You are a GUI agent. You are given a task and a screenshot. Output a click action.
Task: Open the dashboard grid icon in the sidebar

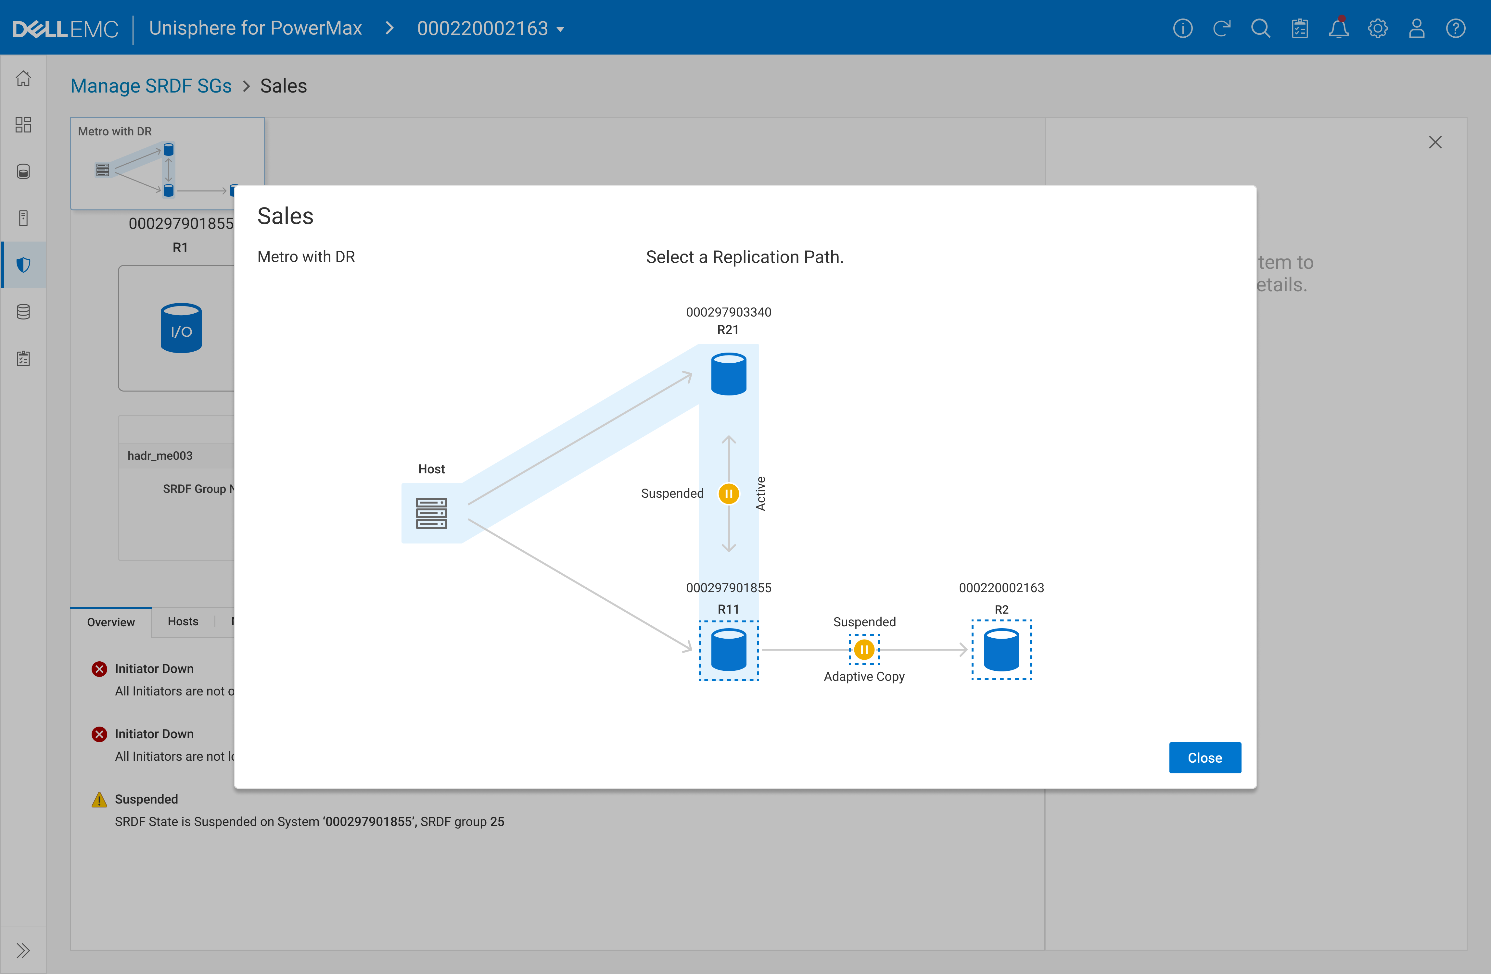[x=23, y=125]
